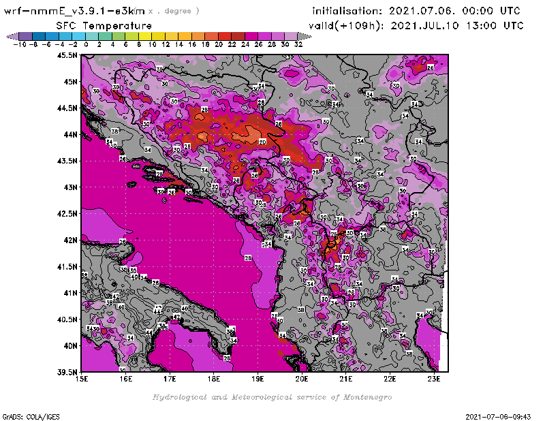
Task: Click the '41N' latitude axis label
Action: 70,293
